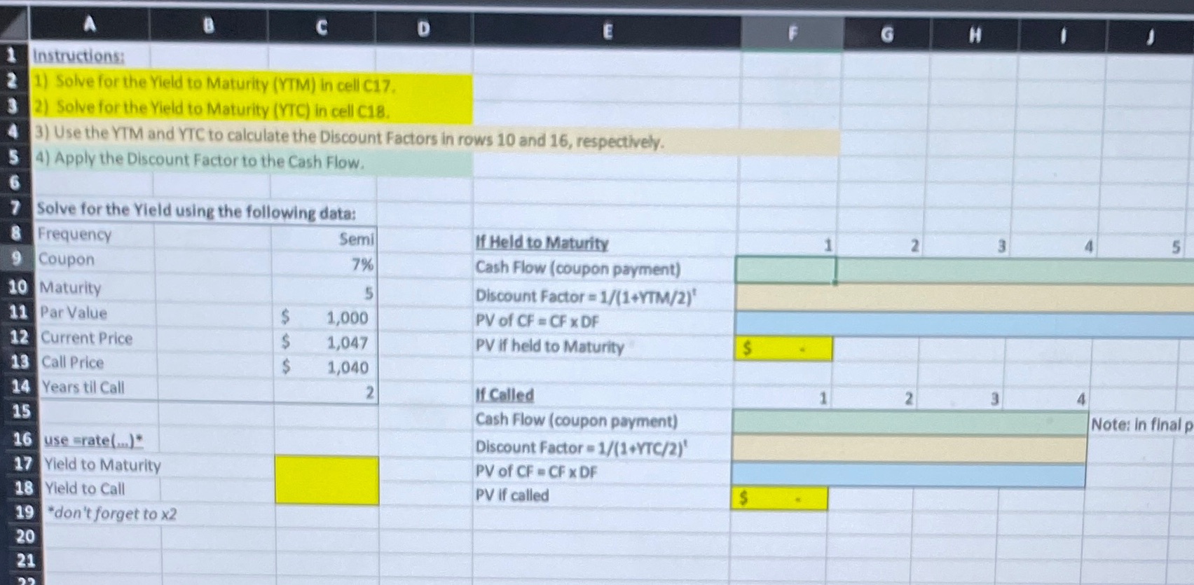Viewport: 1194px width, 585px height.
Task: Click the "Discount Factor = 1/(1+YTC/2)" label
Action: point(582,446)
